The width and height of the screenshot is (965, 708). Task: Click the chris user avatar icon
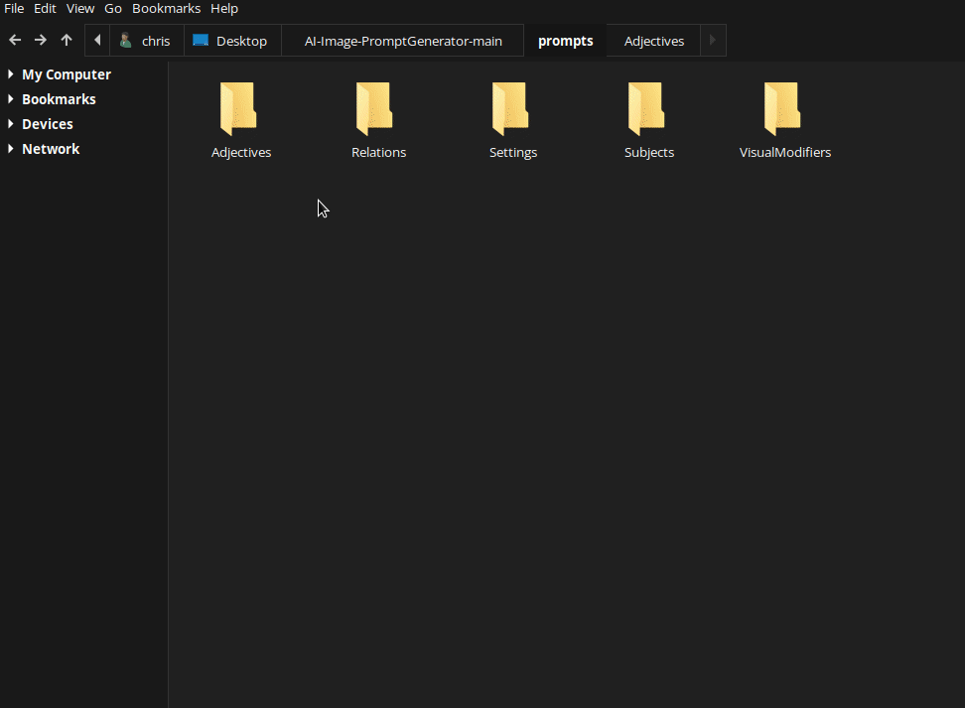click(125, 41)
